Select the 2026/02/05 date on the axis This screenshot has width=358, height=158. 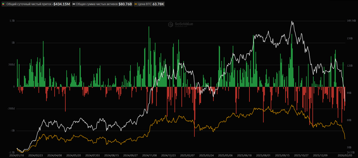345,155
